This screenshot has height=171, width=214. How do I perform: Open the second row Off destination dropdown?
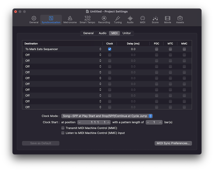(100, 55)
